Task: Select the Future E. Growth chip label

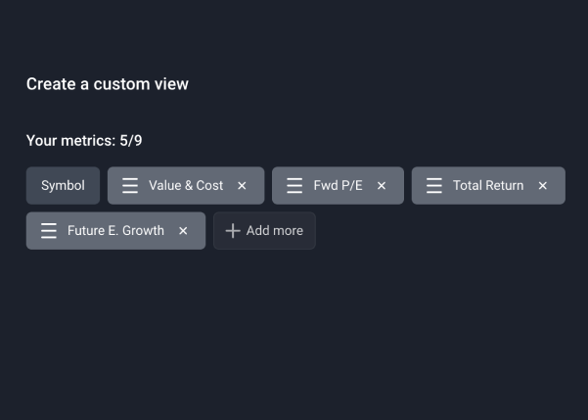Action: [115, 231]
